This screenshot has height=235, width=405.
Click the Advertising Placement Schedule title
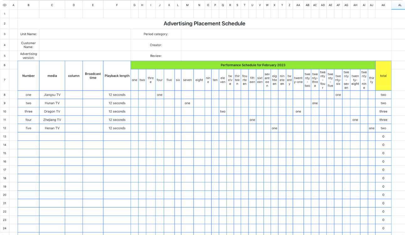coord(205,23)
